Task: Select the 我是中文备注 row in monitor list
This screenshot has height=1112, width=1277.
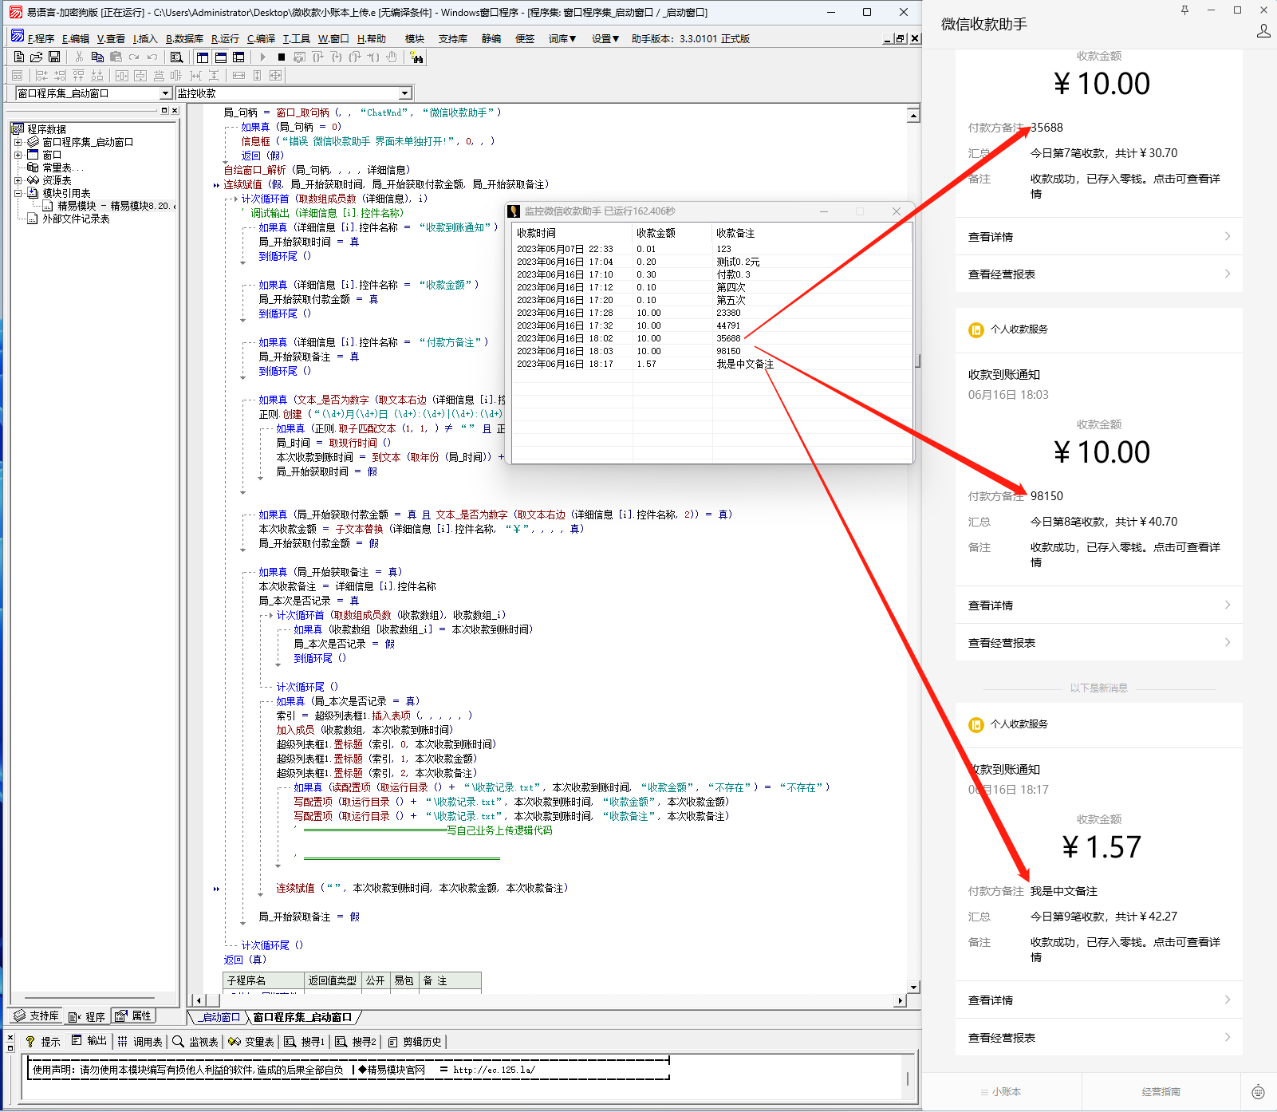Action: 711,364
